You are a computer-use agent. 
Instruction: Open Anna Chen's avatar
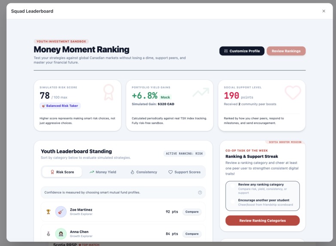coord(61,234)
